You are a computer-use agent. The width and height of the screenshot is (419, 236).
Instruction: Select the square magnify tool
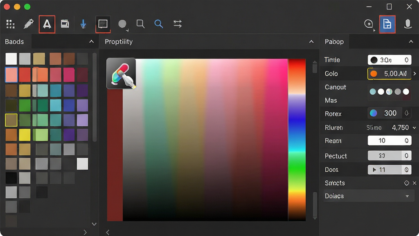pyautogui.click(x=140, y=24)
